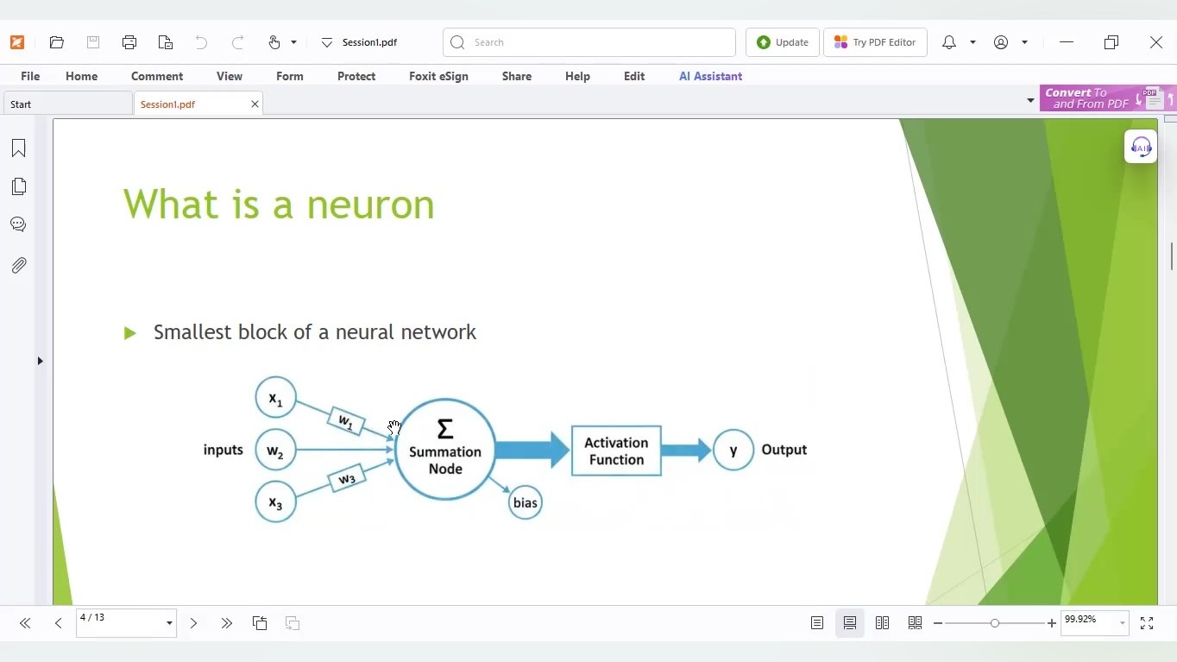
Task: Open notifications via the bell icon
Action: 947,41
